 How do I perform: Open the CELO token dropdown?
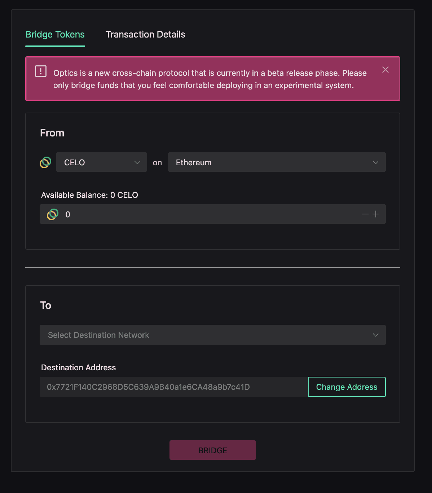(x=102, y=162)
